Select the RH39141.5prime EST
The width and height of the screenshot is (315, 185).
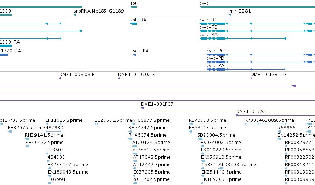(x=44, y=135)
